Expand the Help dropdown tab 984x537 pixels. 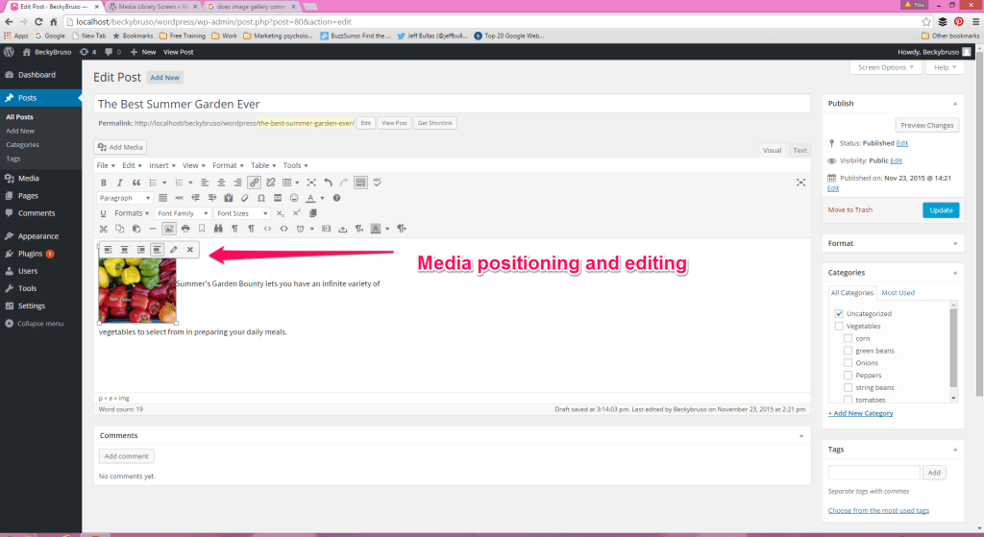(x=945, y=67)
